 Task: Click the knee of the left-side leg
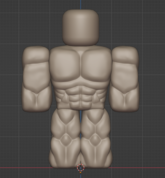[66, 140]
